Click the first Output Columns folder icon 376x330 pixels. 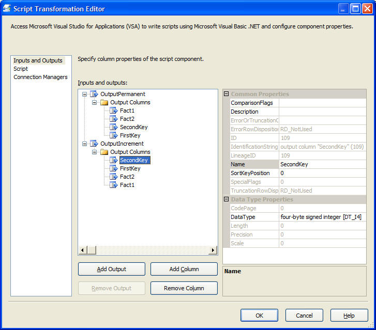104,102
